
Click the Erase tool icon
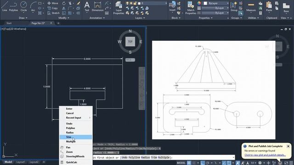click(79, 3)
